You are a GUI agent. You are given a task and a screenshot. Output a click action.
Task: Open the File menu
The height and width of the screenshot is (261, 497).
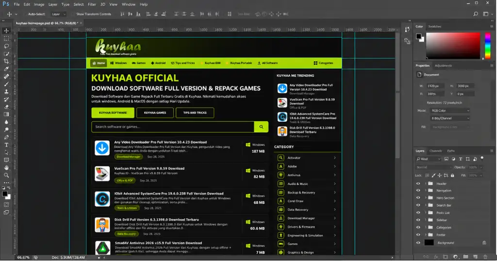coord(17,4)
